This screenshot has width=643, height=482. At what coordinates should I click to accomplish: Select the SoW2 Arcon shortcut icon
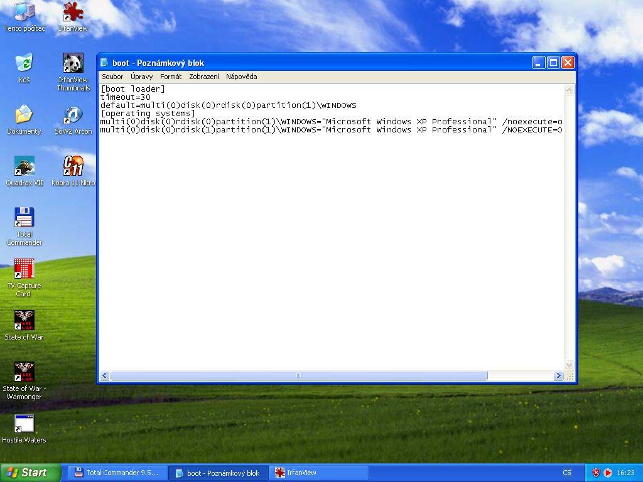[x=73, y=120]
